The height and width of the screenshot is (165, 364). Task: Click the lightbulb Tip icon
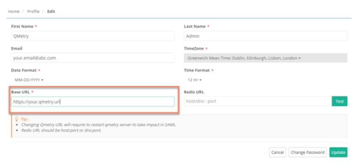click(17, 119)
